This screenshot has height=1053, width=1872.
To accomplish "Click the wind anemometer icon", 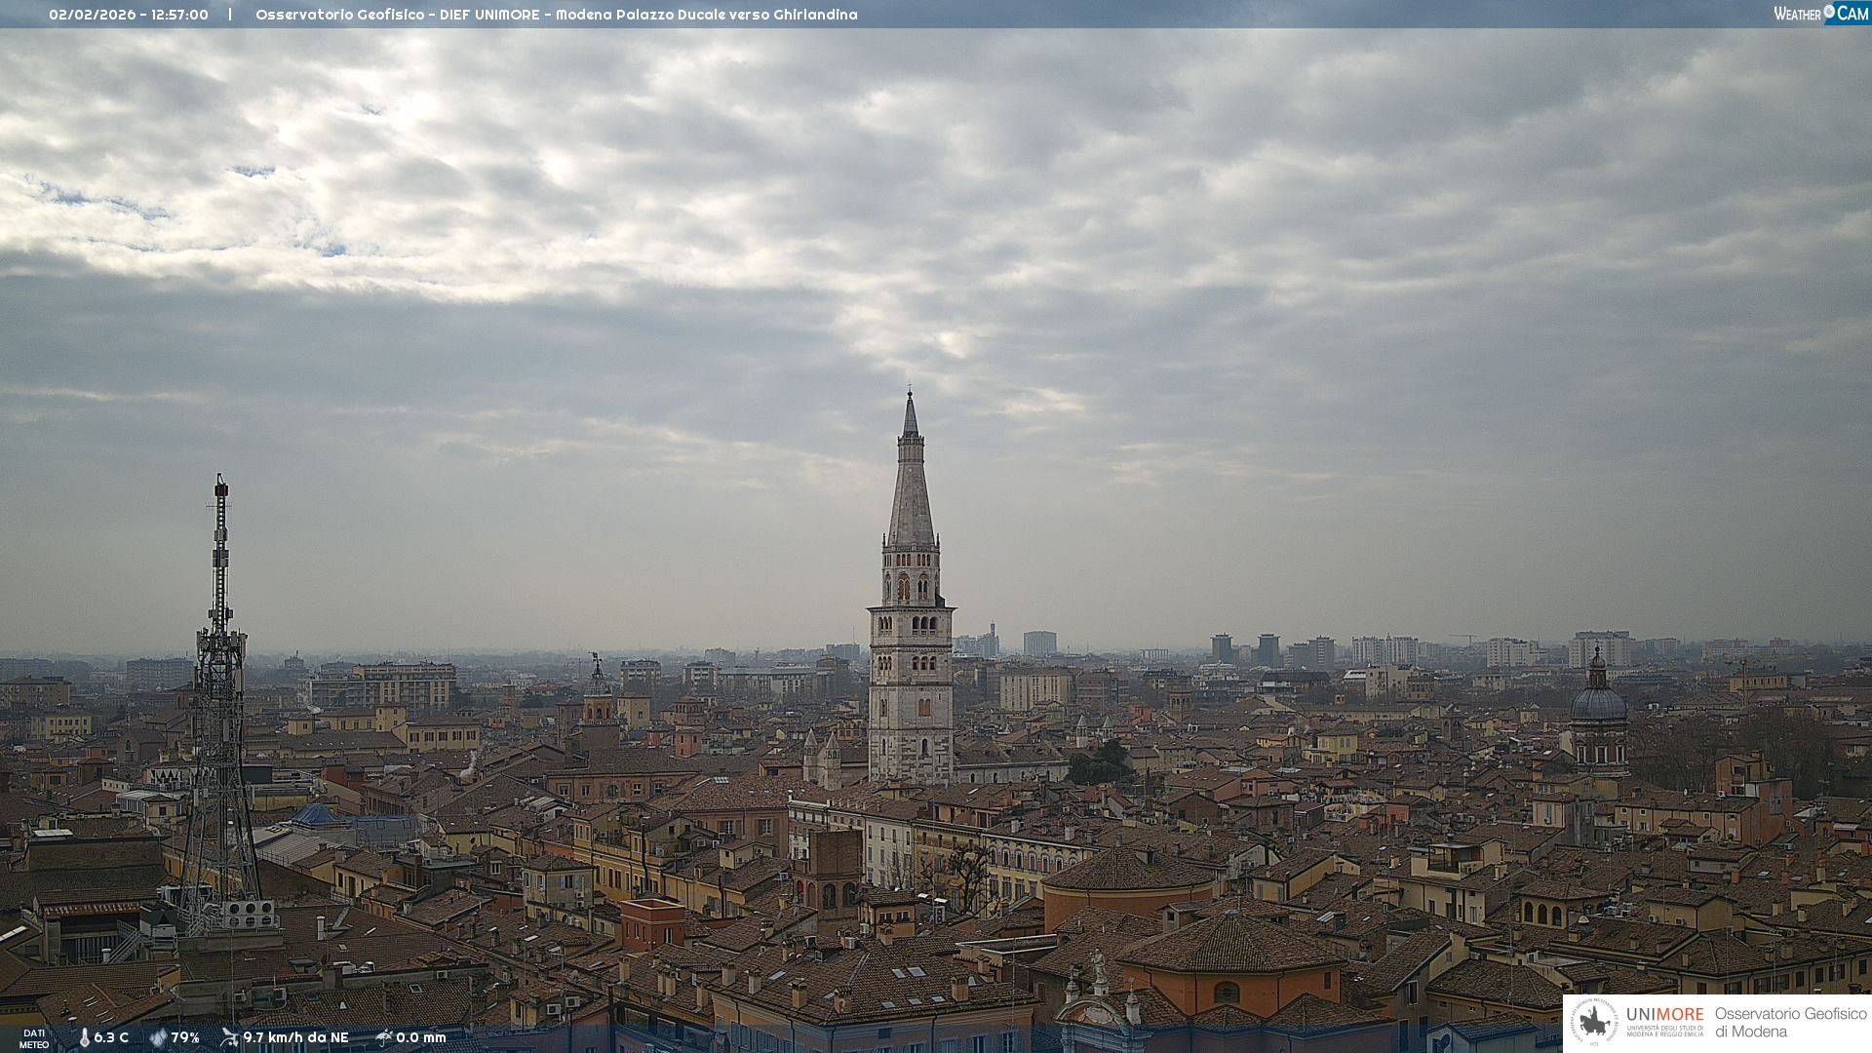I will click(x=229, y=1037).
